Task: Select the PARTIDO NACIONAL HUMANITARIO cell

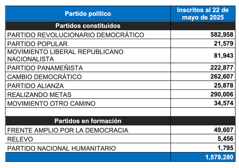Action: point(61,148)
